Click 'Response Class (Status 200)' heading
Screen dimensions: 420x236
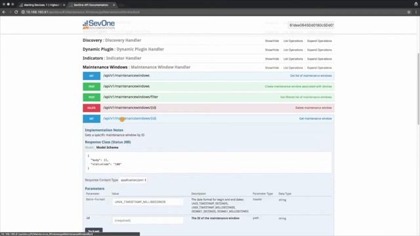[x=108, y=142]
